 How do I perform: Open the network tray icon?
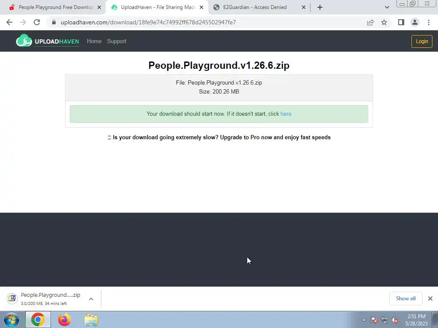[x=385, y=320]
